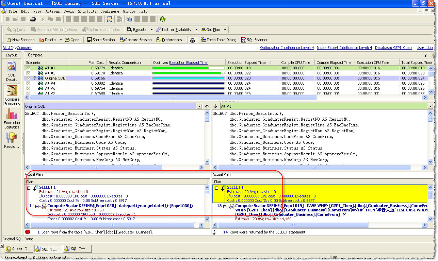Image resolution: width=438 pixels, height=261 pixels.
Task: Click the Optimization Intelligence Level: 4 link
Action: pyautogui.click(x=287, y=48)
